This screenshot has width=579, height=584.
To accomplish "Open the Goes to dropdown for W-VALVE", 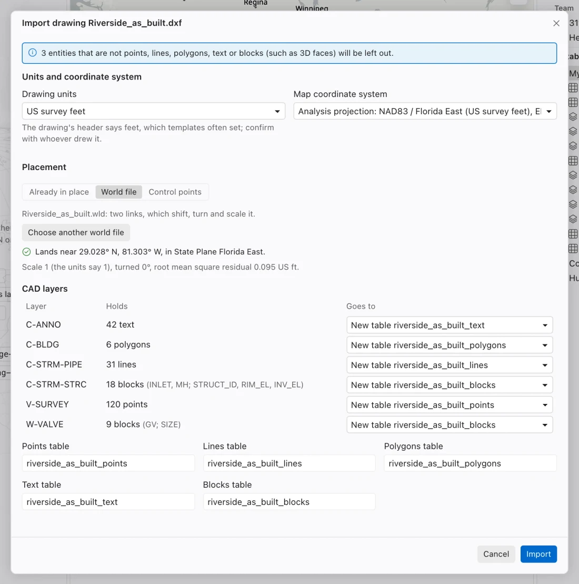I will [450, 424].
